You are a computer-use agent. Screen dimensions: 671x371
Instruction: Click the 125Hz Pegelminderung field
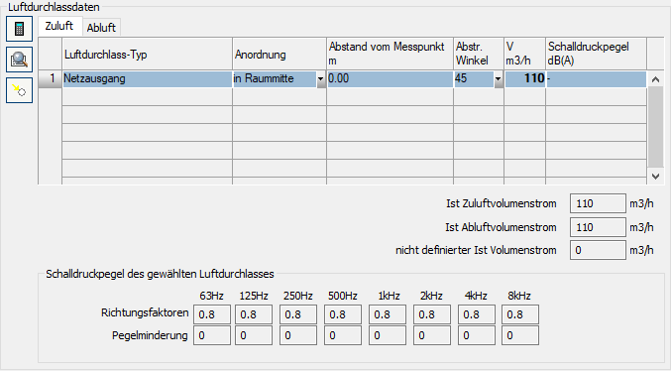(254, 335)
